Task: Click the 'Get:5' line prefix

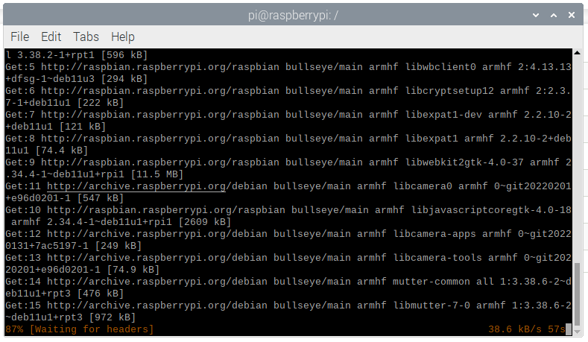Action: 20,67
